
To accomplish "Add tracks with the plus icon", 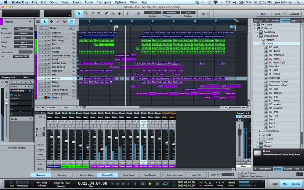I will [51, 22].
